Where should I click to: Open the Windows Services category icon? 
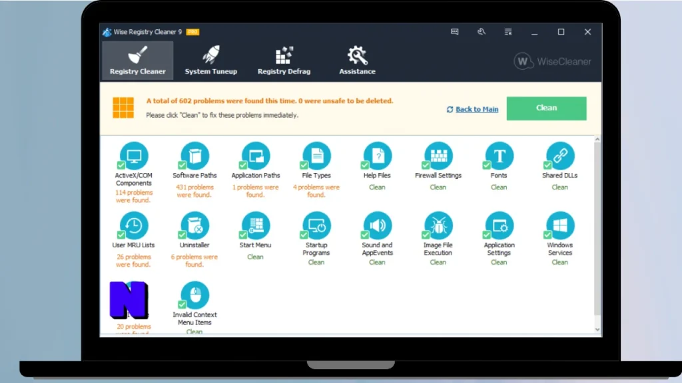[x=560, y=225]
